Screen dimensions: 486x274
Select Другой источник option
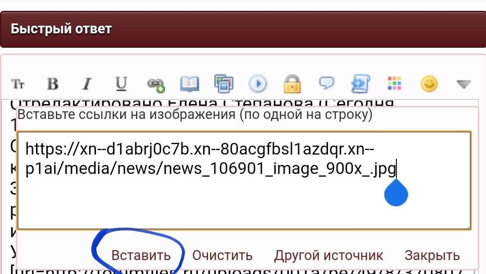[x=328, y=256]
